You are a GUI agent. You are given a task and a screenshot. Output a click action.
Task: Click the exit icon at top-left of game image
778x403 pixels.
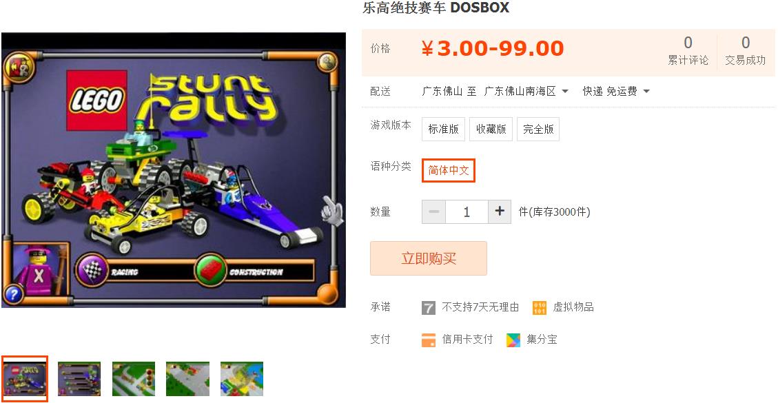click(19, 66)
